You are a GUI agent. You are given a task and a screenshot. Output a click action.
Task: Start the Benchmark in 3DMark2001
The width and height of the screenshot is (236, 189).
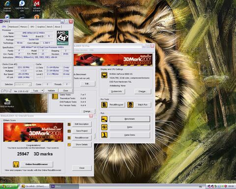point(130,119)
